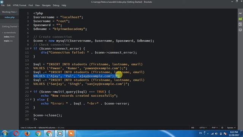Click the network signal tray icon

212,134
